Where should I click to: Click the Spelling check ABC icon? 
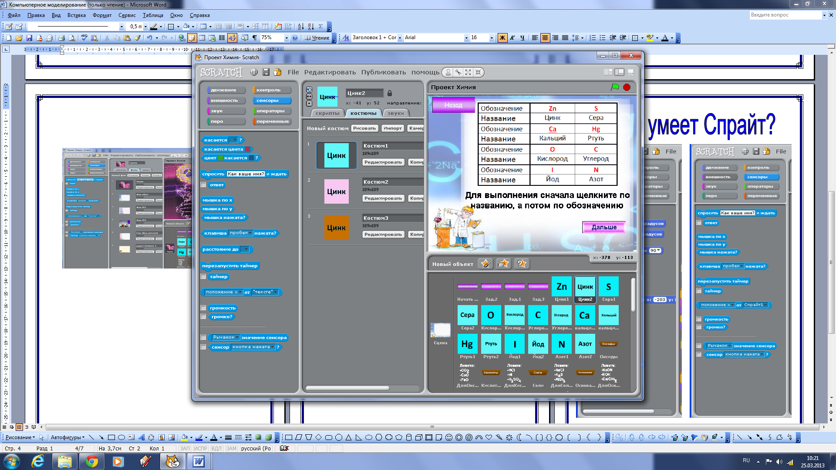point(84,38)
